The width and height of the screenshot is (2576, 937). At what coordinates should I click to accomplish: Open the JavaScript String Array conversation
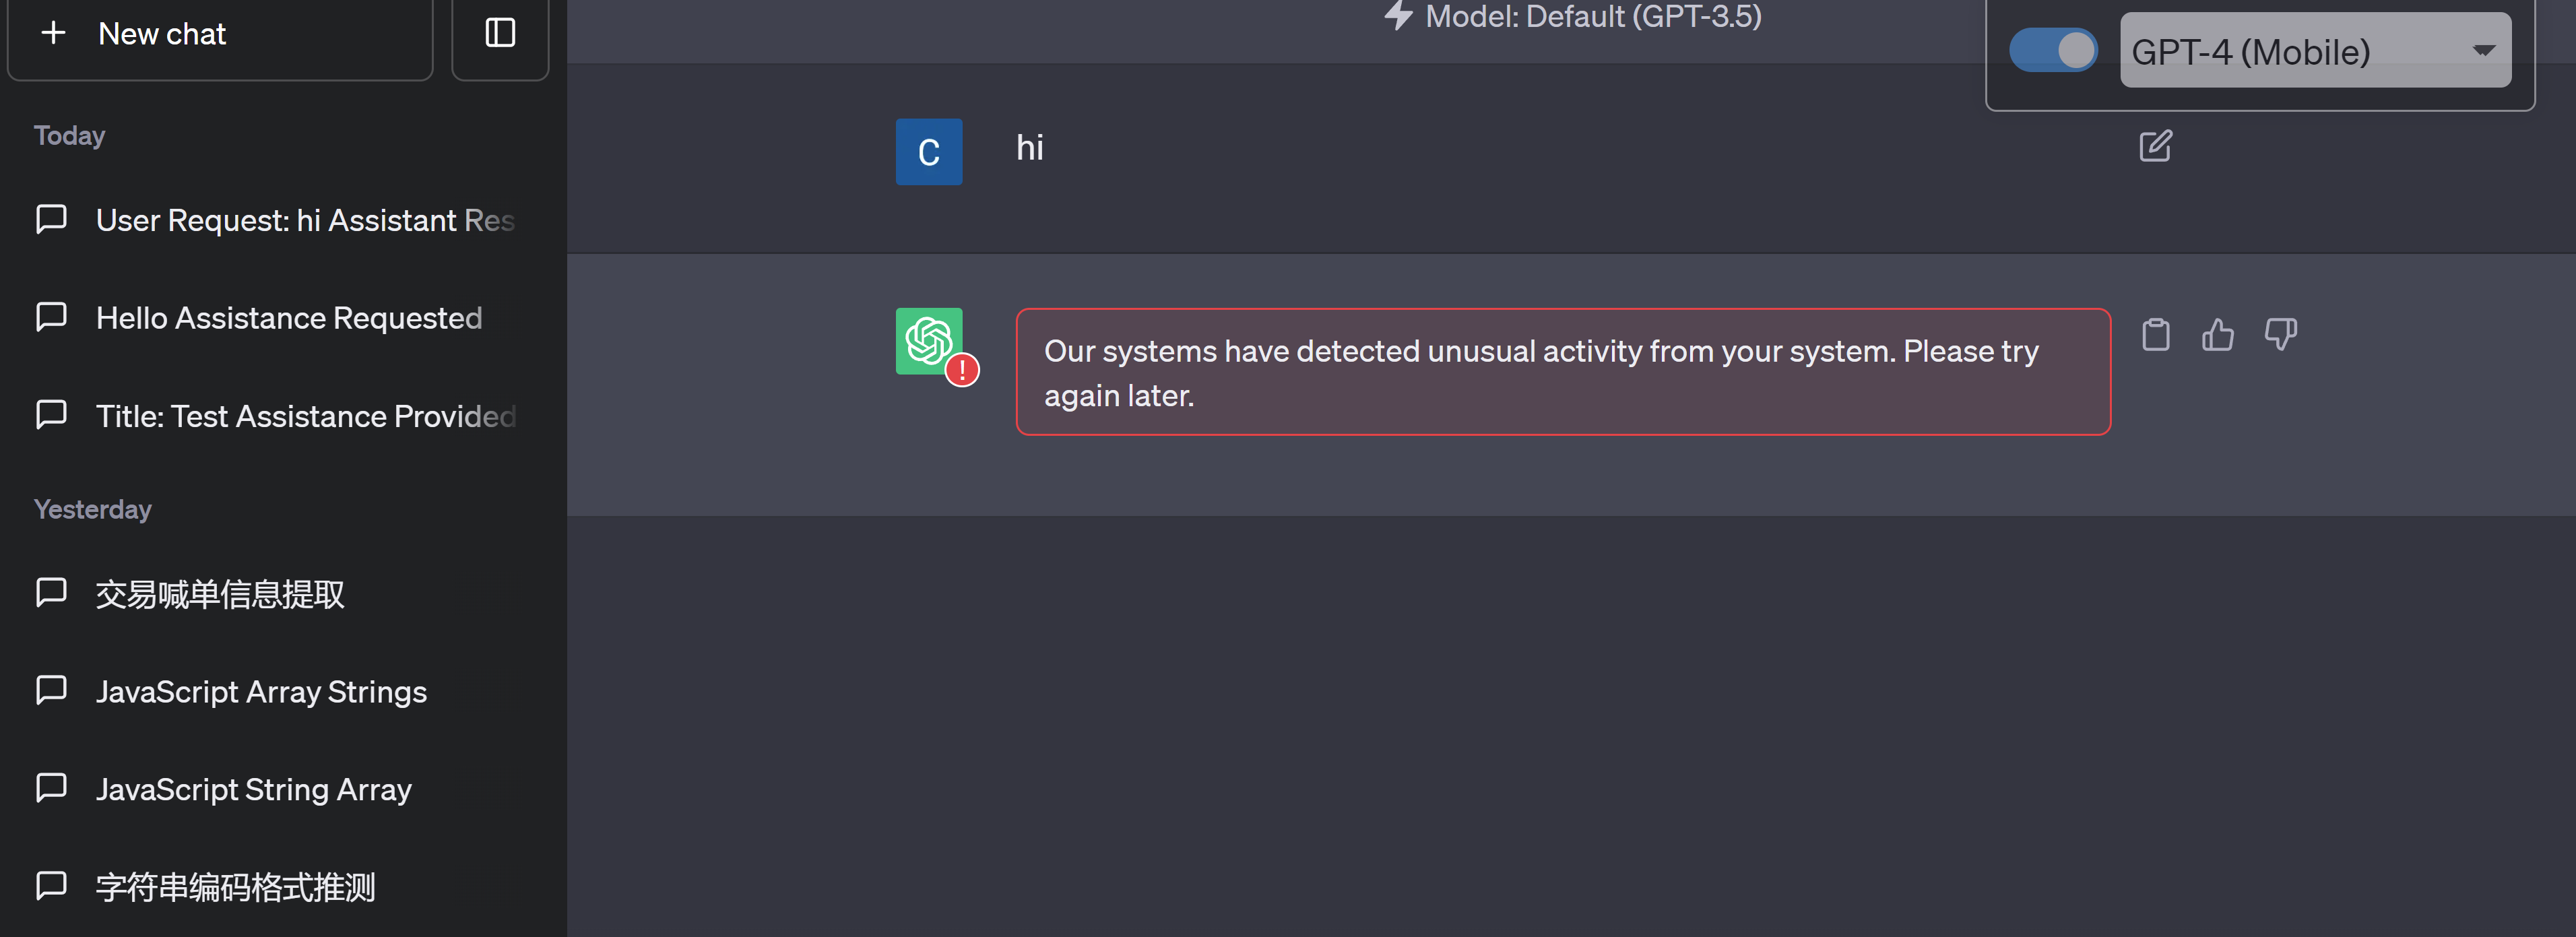click(x=253, y=789)
